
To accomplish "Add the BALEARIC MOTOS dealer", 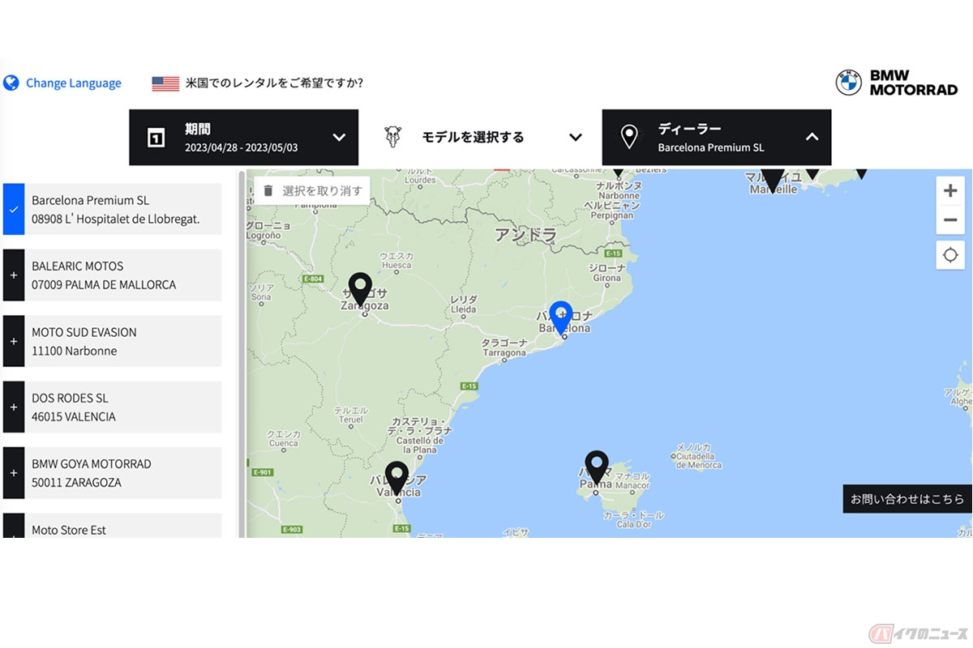I will coord(14,275).
